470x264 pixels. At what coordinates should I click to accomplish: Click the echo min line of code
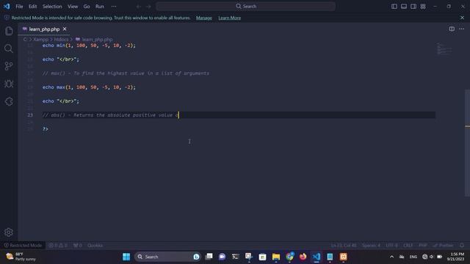coord(89,45)
